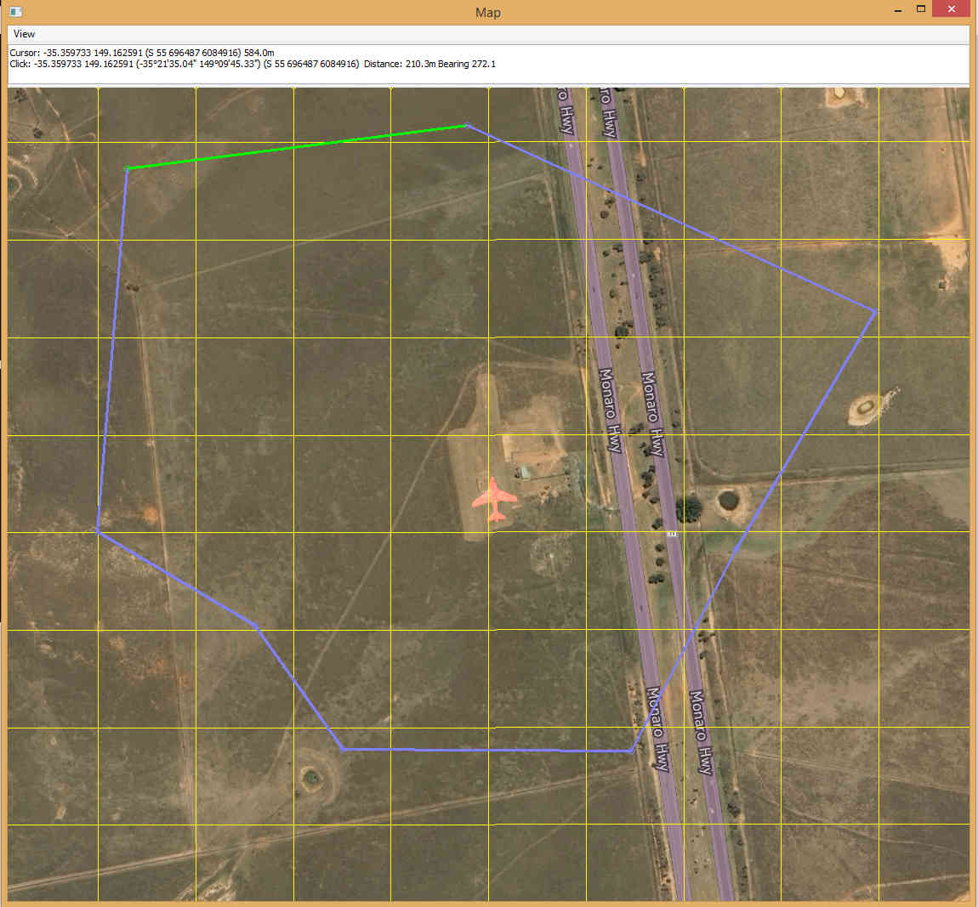Viewport: 978px width, 907px height.
Task: Click the middle of the green fence line
Action: click(298, 147)
